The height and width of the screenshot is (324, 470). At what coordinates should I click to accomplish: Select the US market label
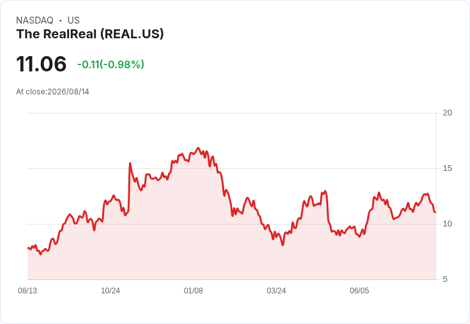73,20
